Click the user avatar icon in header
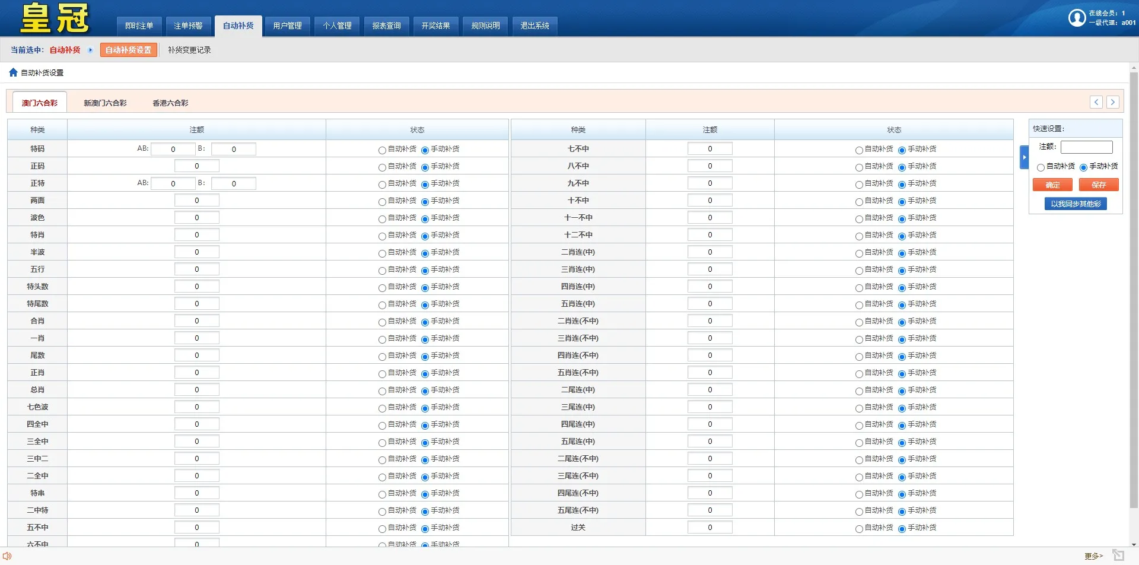 1077,18
